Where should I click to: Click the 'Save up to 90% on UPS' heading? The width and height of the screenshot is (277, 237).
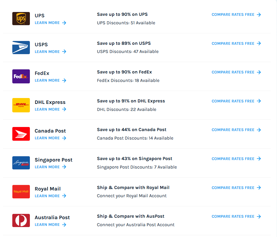click(x=122, y=14)
